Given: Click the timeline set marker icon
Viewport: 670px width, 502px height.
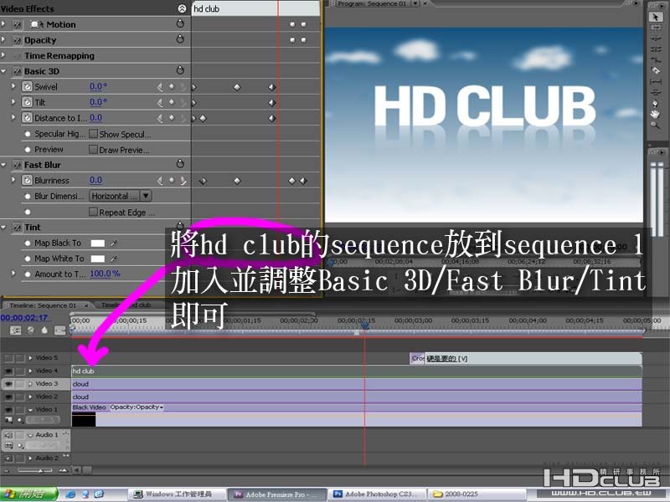Looking at the screenshot, I should [44, 330].
